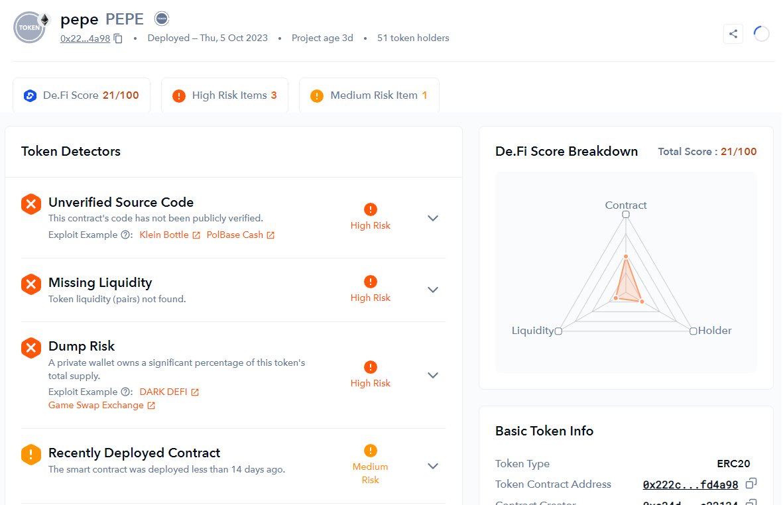Viewport: 783px width, 505px height.
Task: Select the High Risk Items 3 tab
Action: coord(225,95)
